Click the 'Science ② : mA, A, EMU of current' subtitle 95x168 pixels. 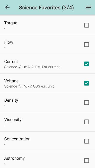pos(32,67)
